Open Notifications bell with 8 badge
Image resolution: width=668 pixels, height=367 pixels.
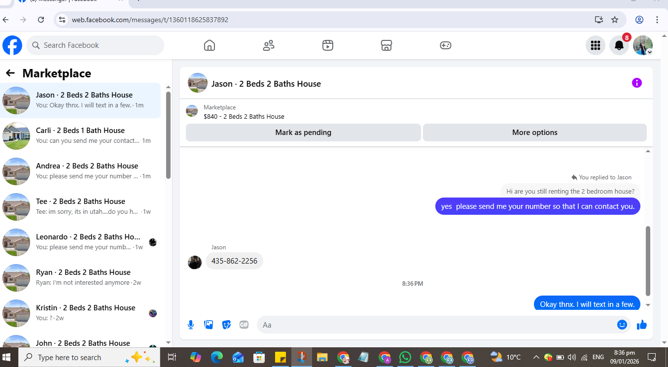point(619,45)
